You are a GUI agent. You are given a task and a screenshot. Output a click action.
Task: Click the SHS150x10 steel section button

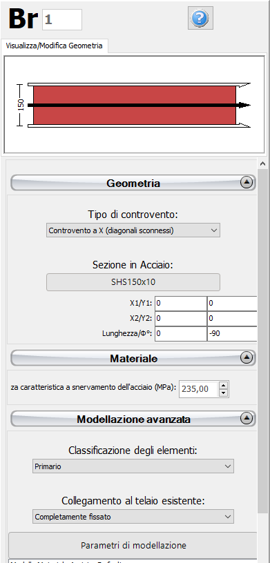tap(133, 282)
